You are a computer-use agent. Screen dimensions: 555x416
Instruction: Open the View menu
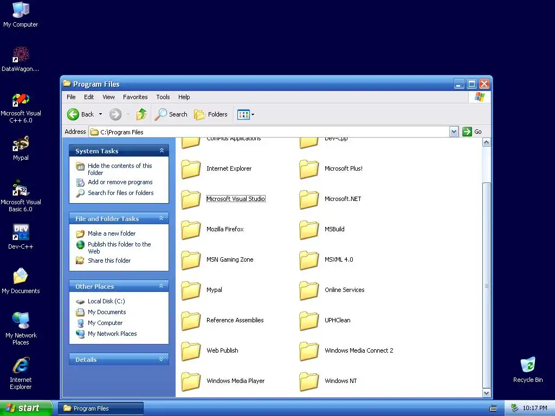[108, 97]
